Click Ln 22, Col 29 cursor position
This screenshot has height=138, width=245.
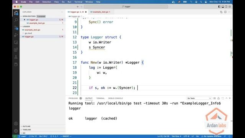(x=163, y=136)
